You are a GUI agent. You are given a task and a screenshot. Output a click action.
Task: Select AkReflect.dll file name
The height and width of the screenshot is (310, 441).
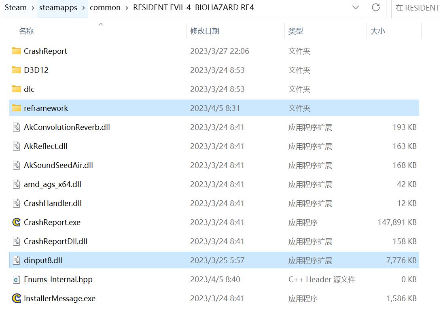(x=46, y=146)
